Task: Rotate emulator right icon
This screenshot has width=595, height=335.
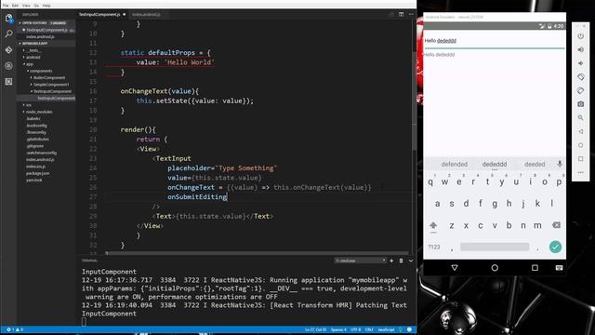Action: [580, 91]
